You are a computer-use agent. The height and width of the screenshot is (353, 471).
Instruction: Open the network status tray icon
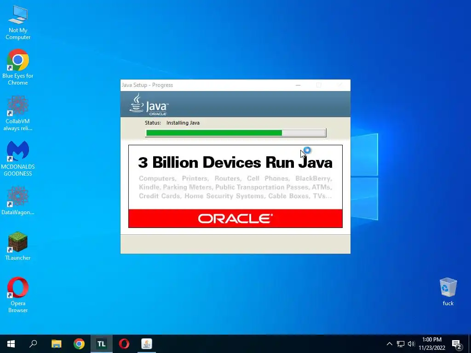pyautogui.click(x=401, y=344)
